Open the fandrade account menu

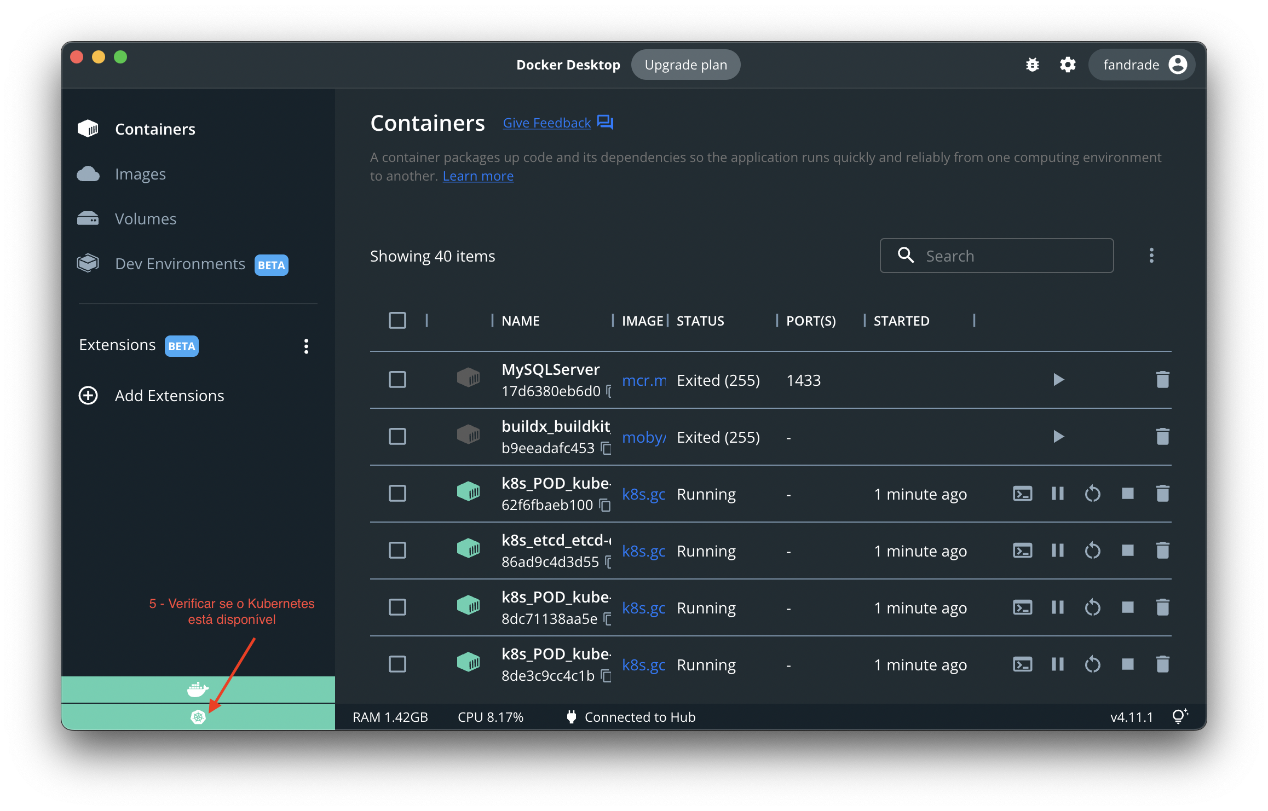(1142, 65)
